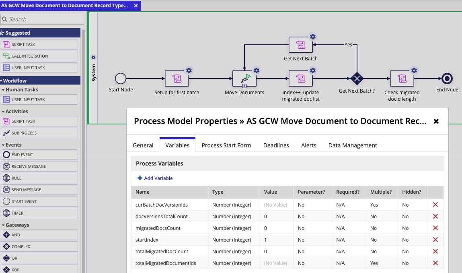The image size is (462, 273).
Task: Close Process Model Properties dialog
Action: tap(436, 121)
